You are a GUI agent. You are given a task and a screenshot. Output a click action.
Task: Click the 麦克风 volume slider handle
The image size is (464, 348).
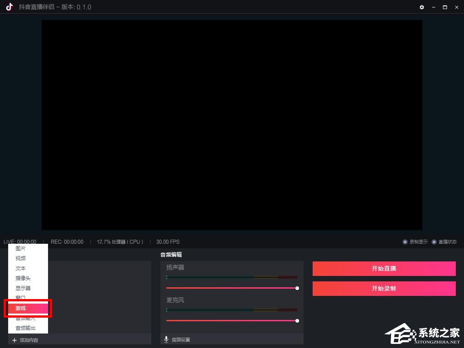[297, 321]
